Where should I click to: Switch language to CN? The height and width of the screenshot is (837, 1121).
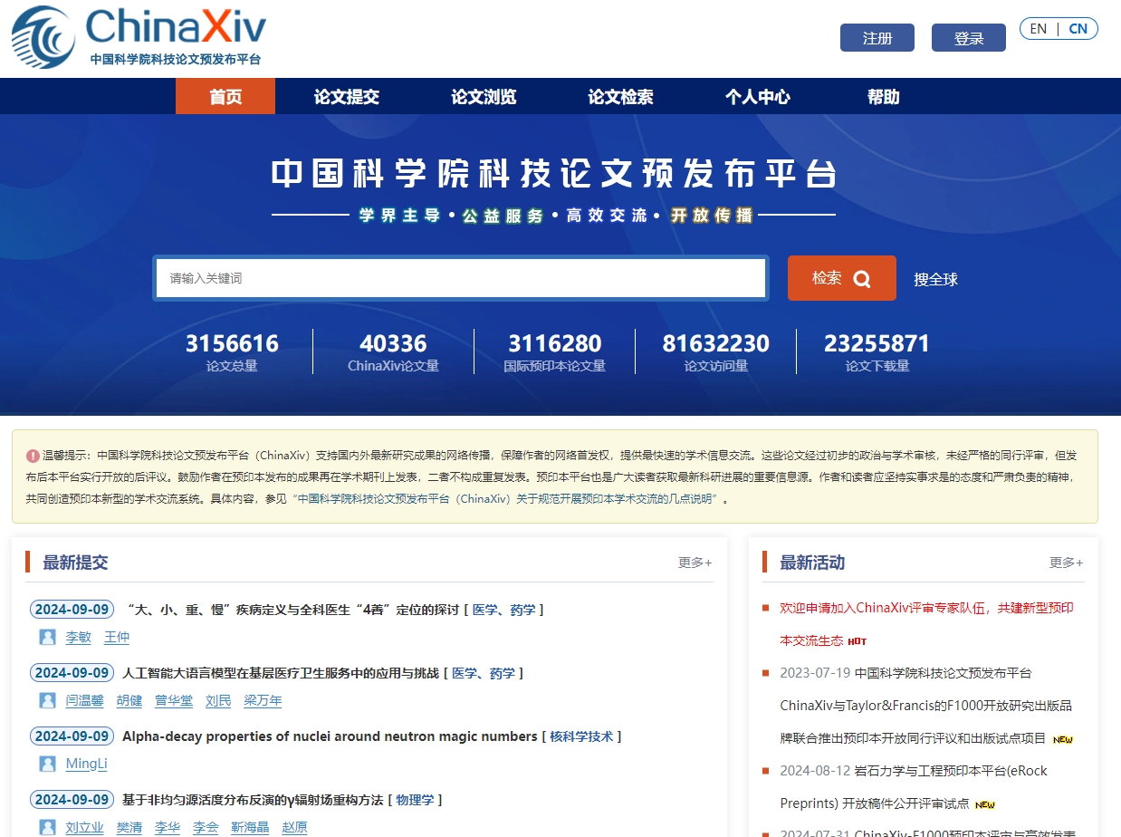[1078, 29]
